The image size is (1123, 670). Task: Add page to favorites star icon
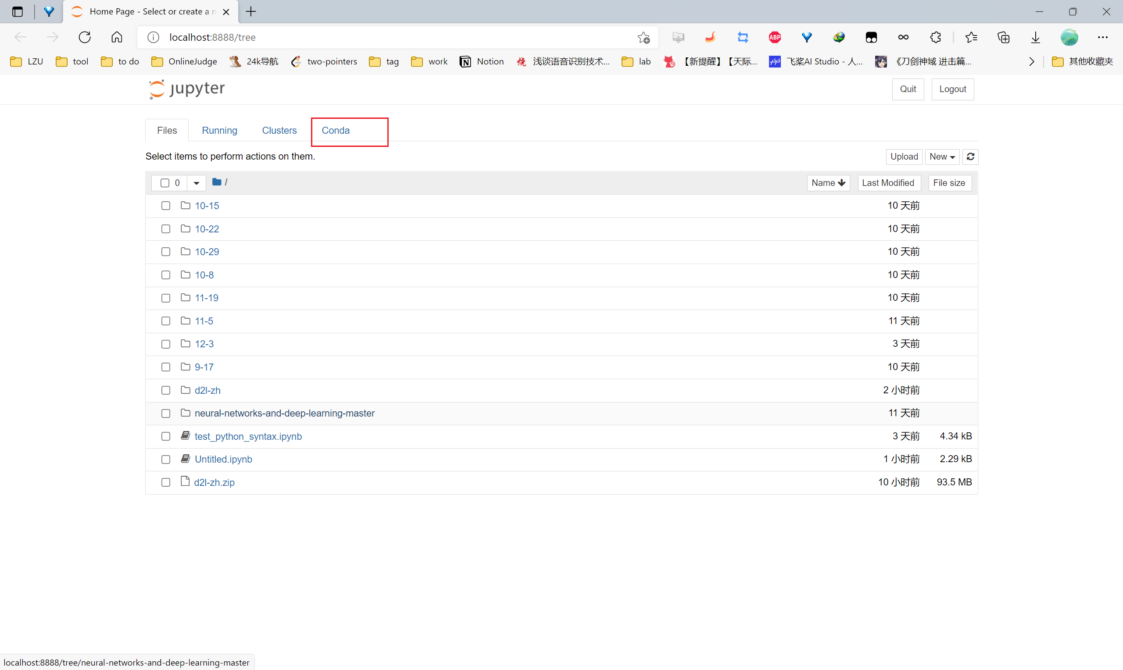point(644,37)
